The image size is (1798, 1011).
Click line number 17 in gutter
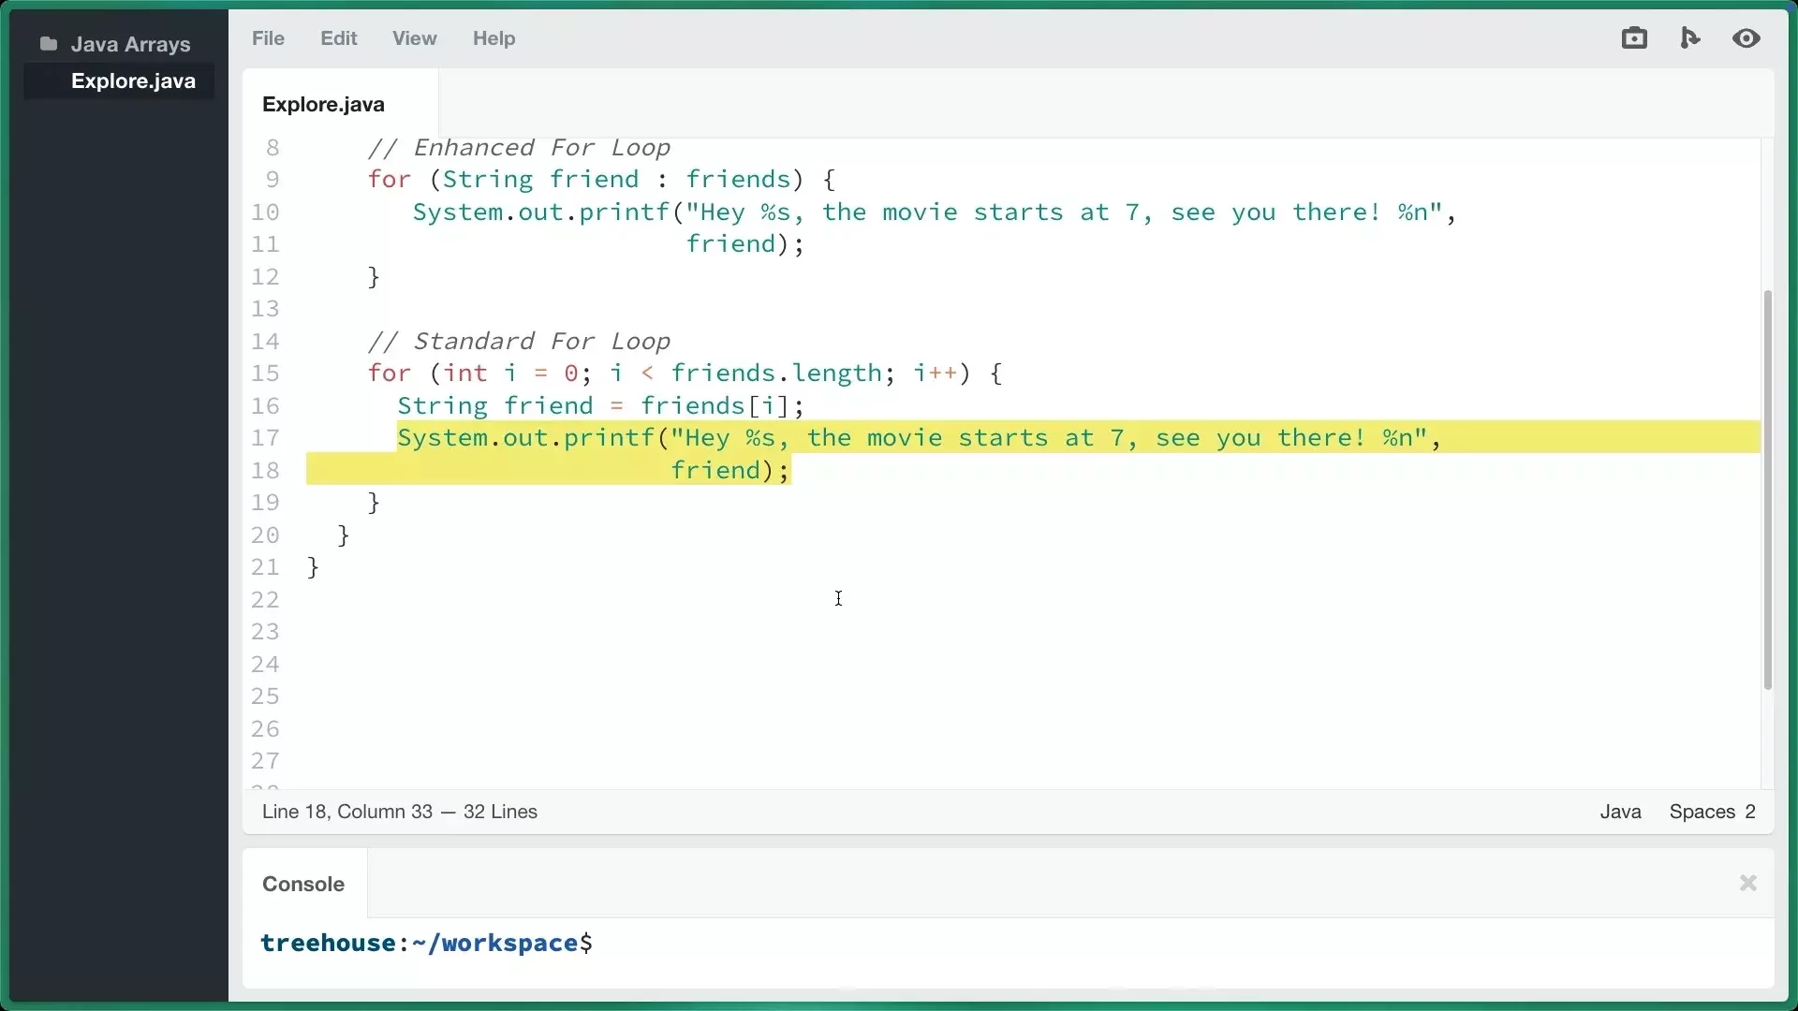[266, 438]
